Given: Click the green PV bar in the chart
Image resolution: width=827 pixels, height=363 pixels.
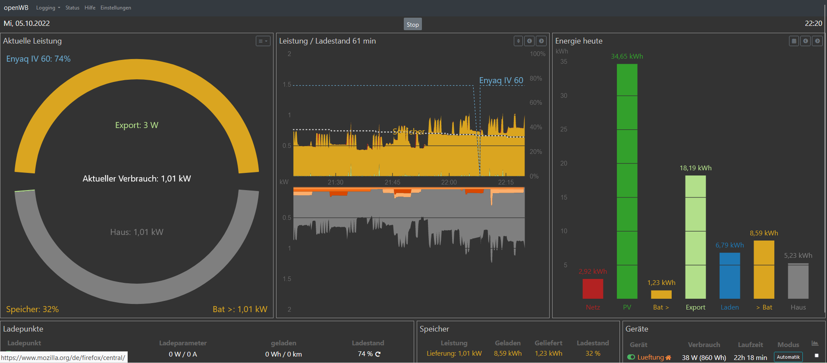Looking at the screenshot, I should (627, 181).
